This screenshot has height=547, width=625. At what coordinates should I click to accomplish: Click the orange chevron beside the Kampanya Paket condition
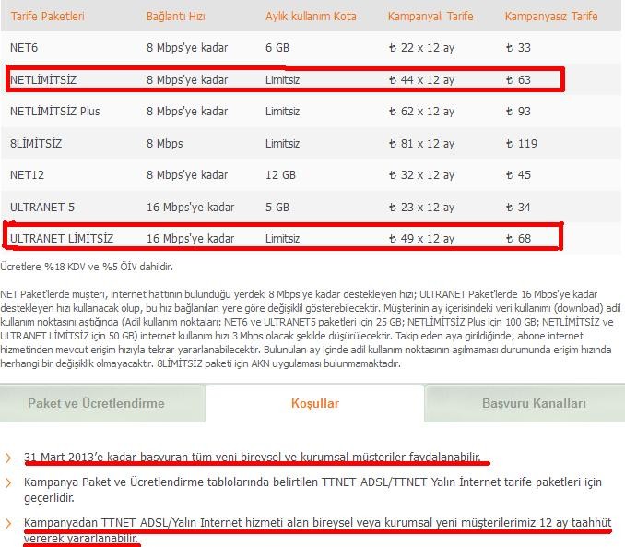coord(8,482)
